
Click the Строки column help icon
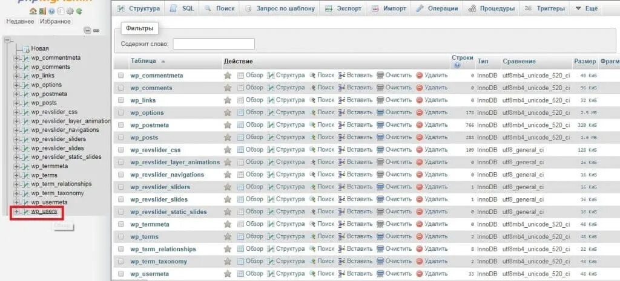pos(457,65)
